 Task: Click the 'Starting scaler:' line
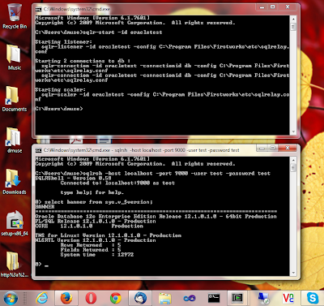click(60, 89)
